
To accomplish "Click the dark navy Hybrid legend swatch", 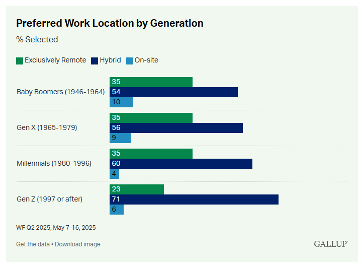I will (x=94, y=60).
